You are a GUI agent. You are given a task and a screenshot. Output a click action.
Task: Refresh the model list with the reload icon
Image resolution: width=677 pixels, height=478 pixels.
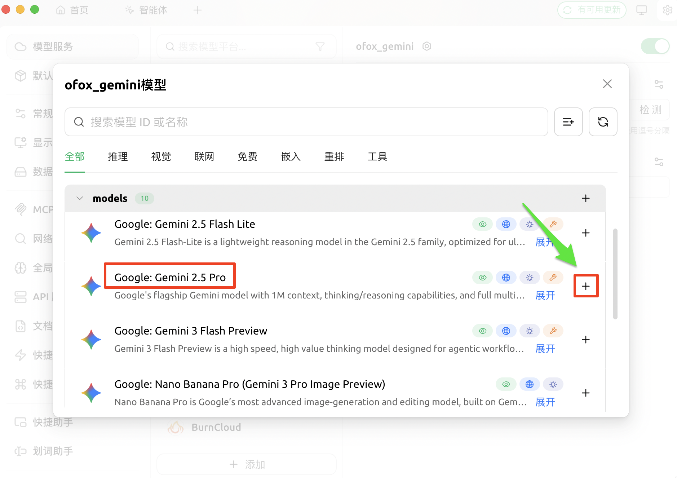click(603, 122)
